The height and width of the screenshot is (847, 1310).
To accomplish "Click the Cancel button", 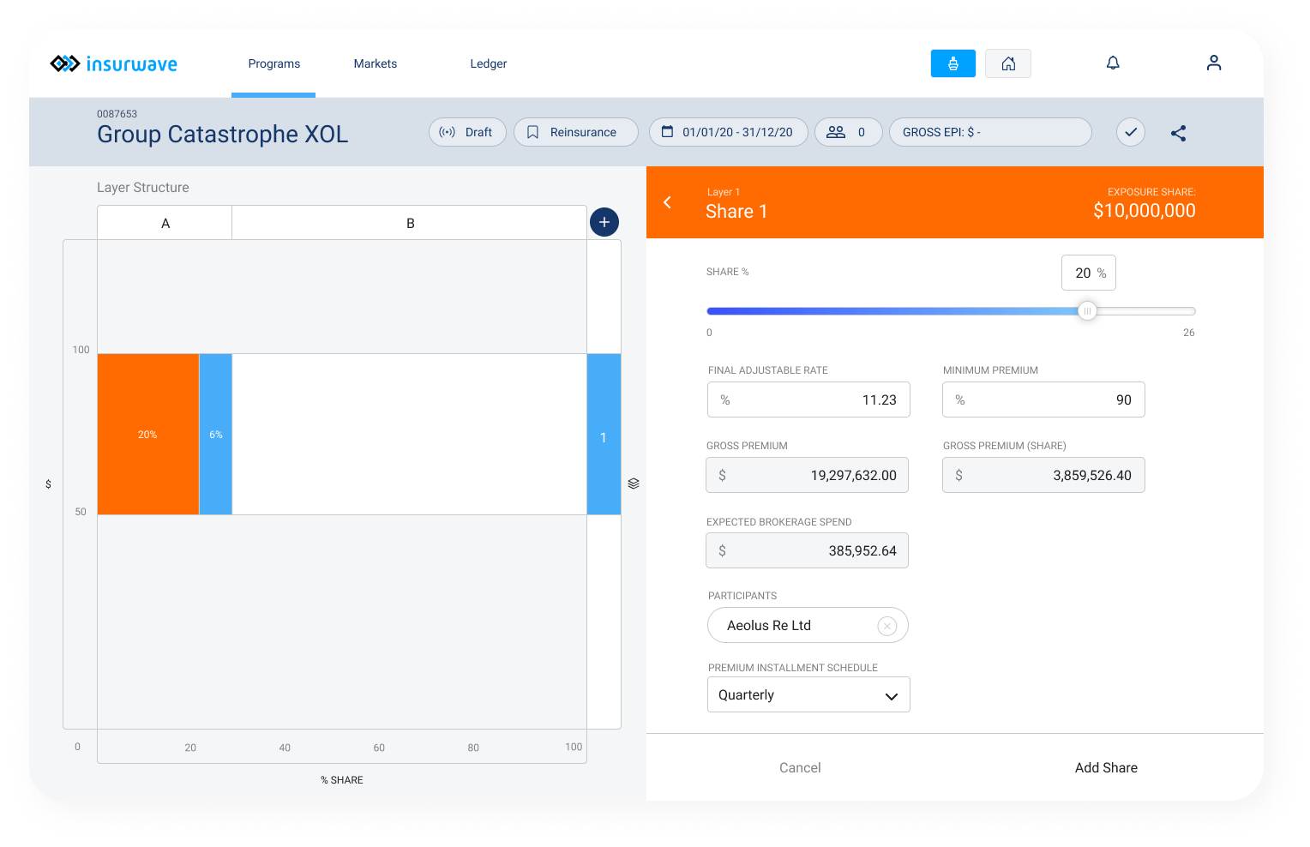I will click(x=800, y=768).
